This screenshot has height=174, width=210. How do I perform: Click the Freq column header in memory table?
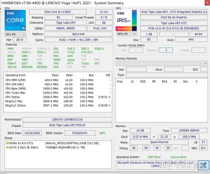[120, 81]
